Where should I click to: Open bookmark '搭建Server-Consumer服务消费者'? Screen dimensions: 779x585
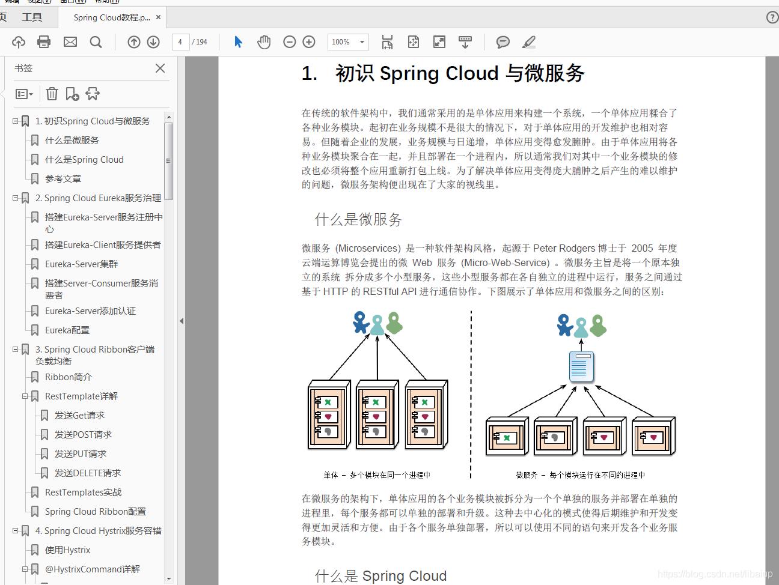102,289
